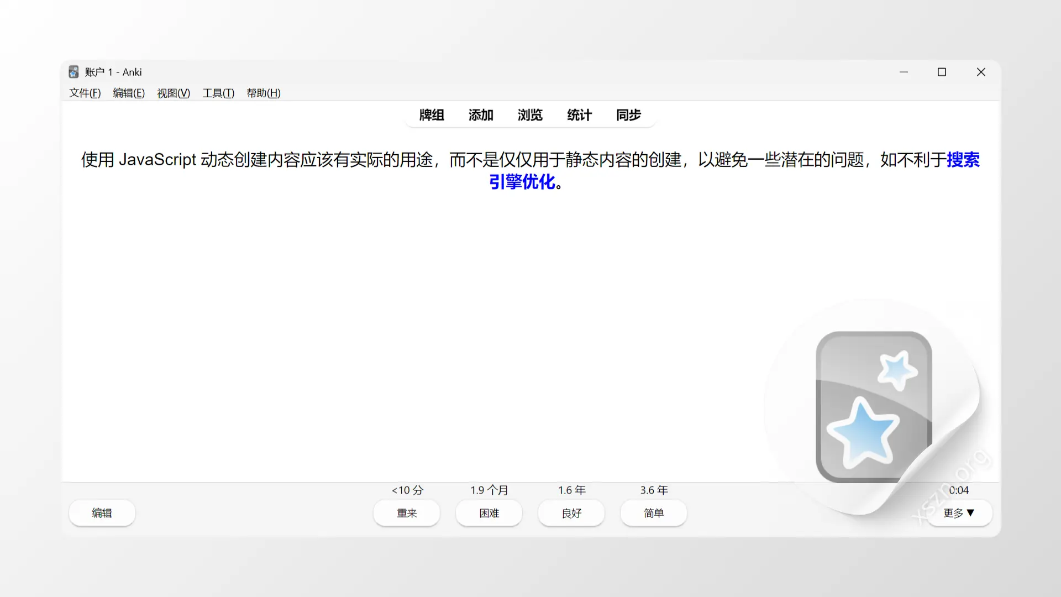Open the 工具(T) menu
Screen dimensions: 1061x597
click(x=218, y=93)
